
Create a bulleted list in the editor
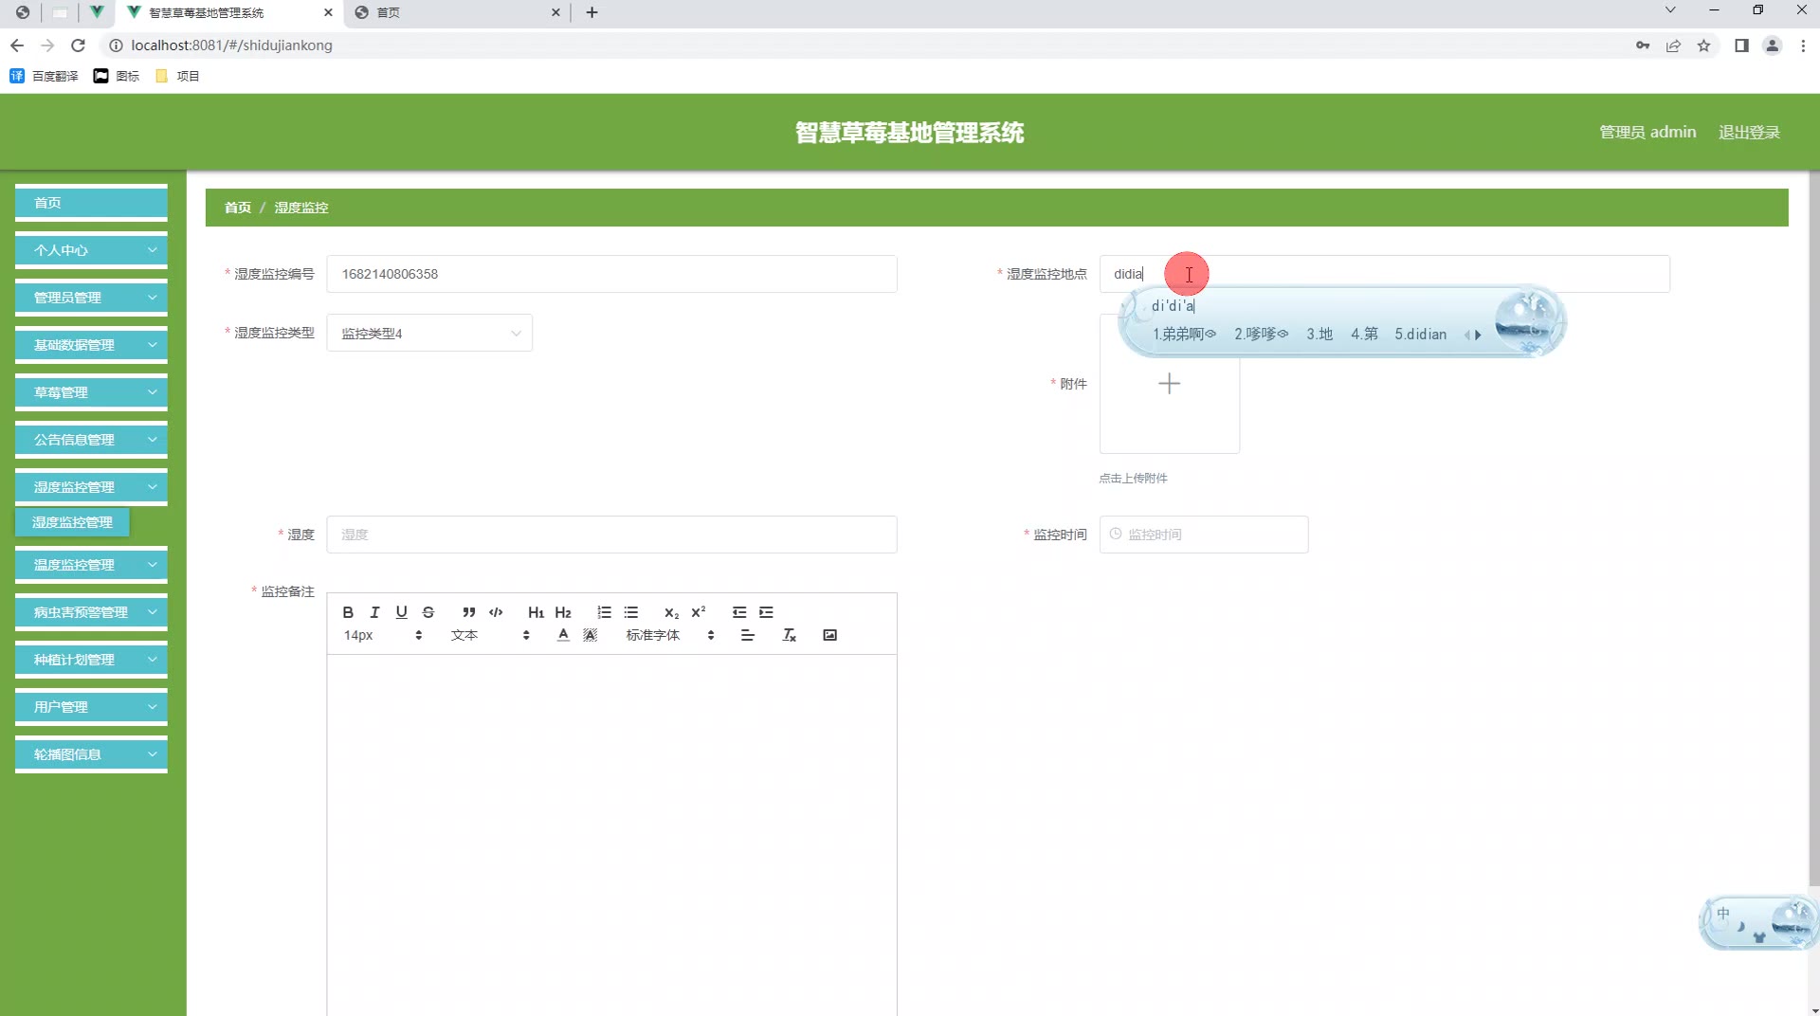[x=631, y=612]
